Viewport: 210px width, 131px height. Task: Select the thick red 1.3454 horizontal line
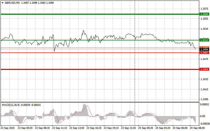click(100, 69)
